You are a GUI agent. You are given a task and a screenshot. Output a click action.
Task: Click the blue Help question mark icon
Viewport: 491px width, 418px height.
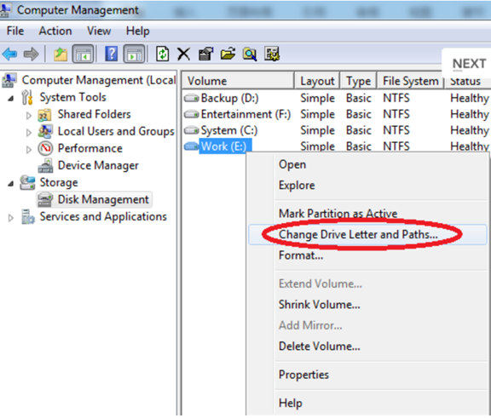tap(111, 54)
